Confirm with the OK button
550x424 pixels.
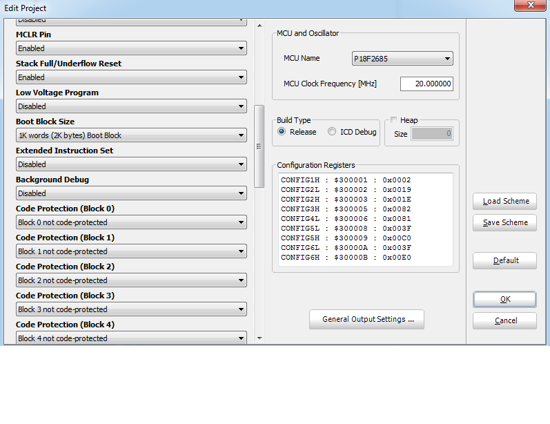click(x=504, y=300)
